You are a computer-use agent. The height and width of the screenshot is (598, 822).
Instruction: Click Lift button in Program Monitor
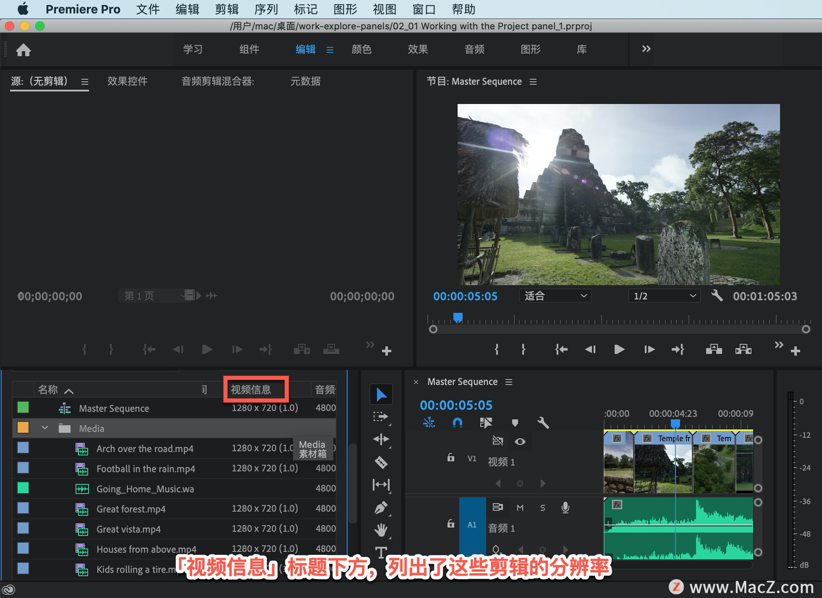pos(714,350)
